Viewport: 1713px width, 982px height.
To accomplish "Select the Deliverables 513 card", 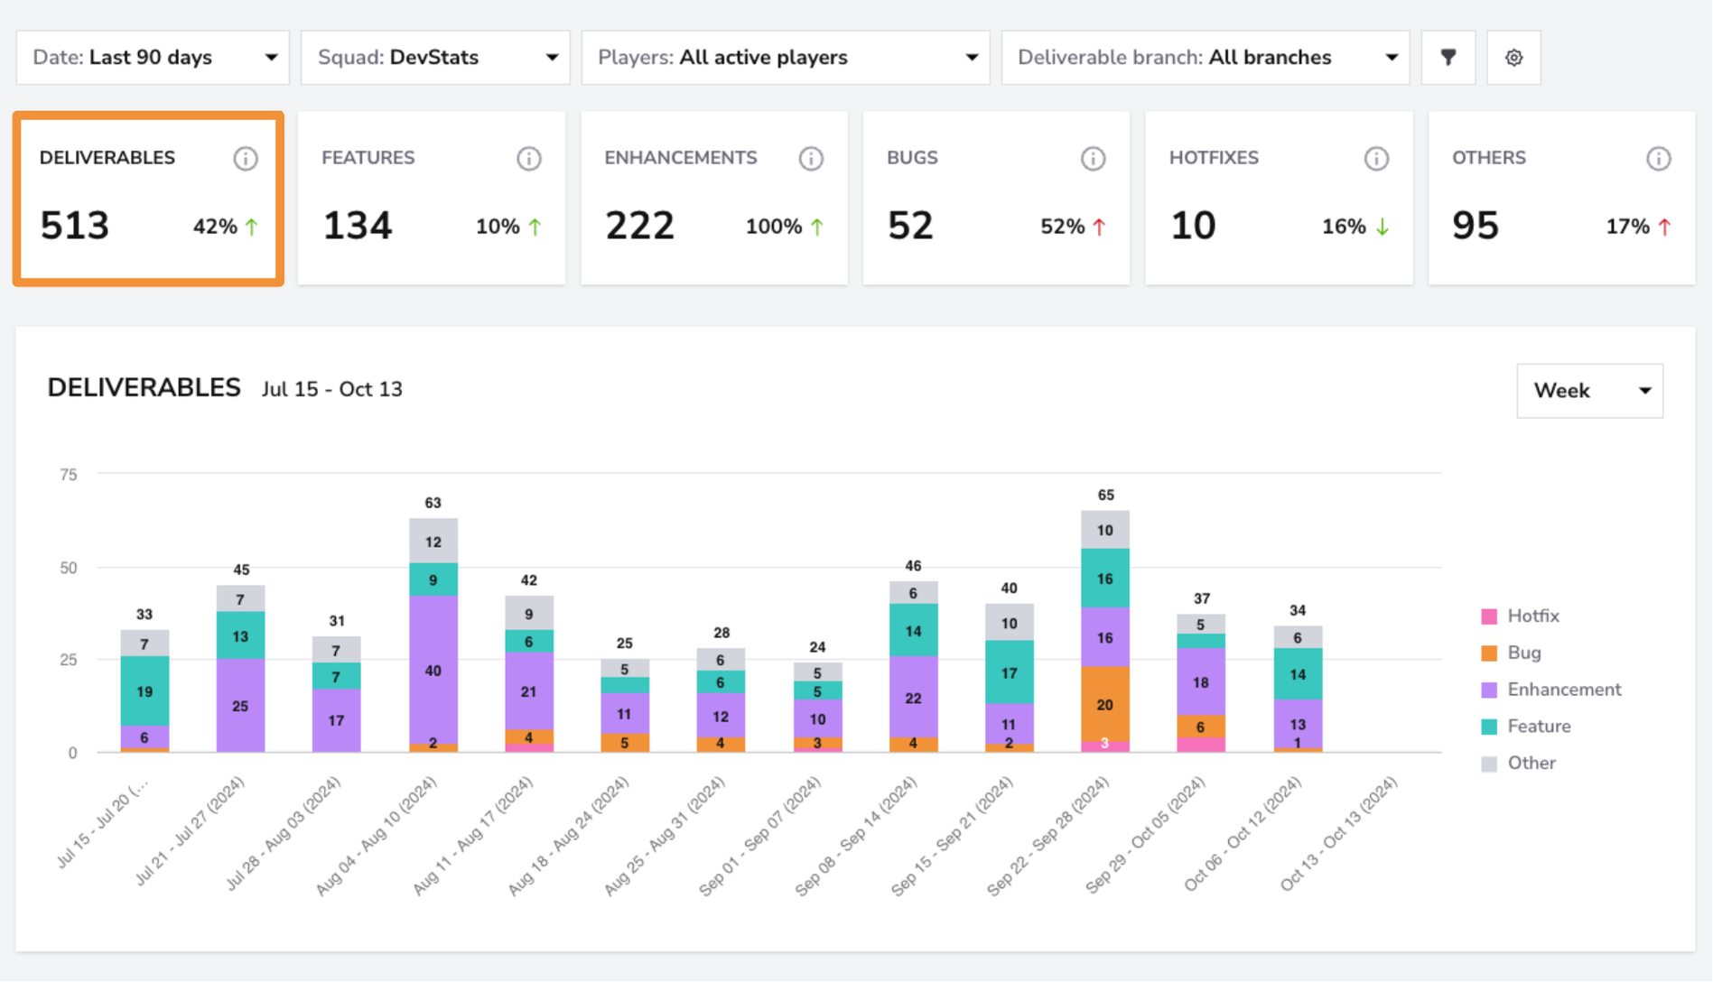I will [x=149, y=199].
